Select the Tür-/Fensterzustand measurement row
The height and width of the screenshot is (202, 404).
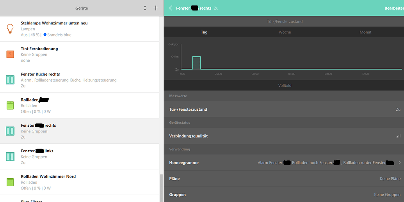[284, 110]
